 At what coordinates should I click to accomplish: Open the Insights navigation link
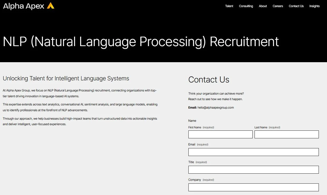pos(314,6)
